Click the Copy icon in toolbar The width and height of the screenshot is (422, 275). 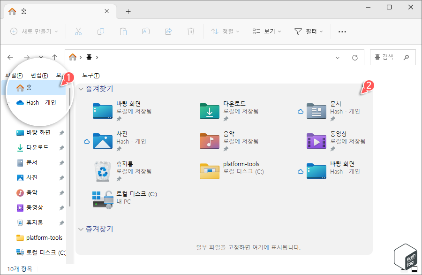[x=101, y=31]
